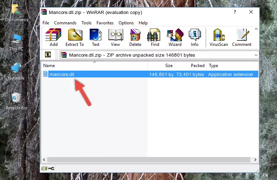Run the Test archive tool
This screenshot has height=180, width=277.
[x=95, y=37]
